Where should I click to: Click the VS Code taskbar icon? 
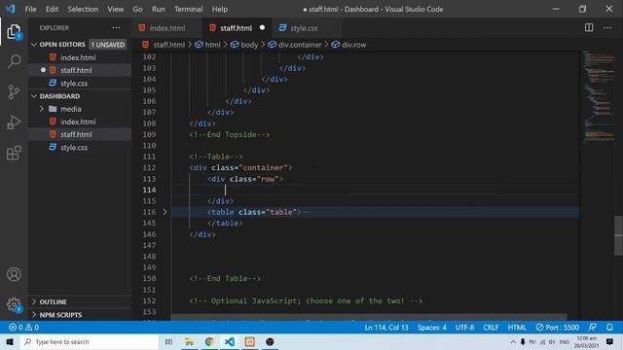[230, 341]
